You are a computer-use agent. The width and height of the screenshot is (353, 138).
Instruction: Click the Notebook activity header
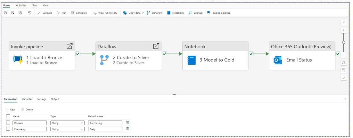(x=215, y=47)
